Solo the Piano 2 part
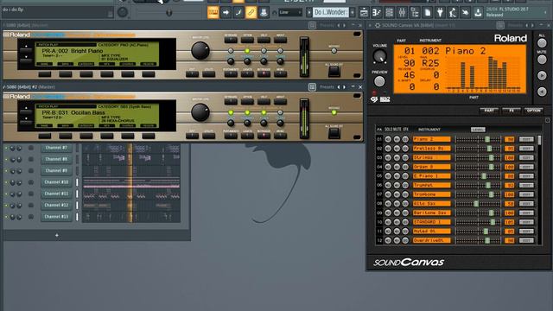Image resolution: width=553 pixels, height=311 pixels. tap(388, 139)
